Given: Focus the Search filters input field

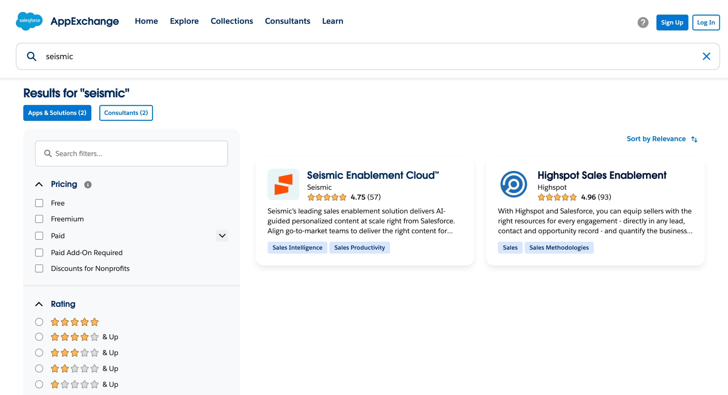Looking at the screenshot, I should coord(131,154).
